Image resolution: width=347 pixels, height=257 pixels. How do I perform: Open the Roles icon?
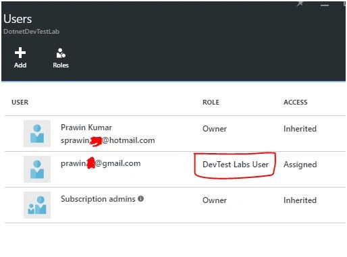tap(61, 53)
